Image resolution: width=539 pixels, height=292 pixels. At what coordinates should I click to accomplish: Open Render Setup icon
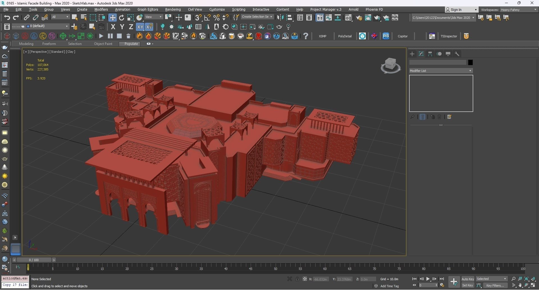[x=359, y=18]
